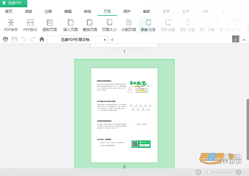Zoom out with the minus button
This screenshot has width=249, height=176.
(198, 172)
